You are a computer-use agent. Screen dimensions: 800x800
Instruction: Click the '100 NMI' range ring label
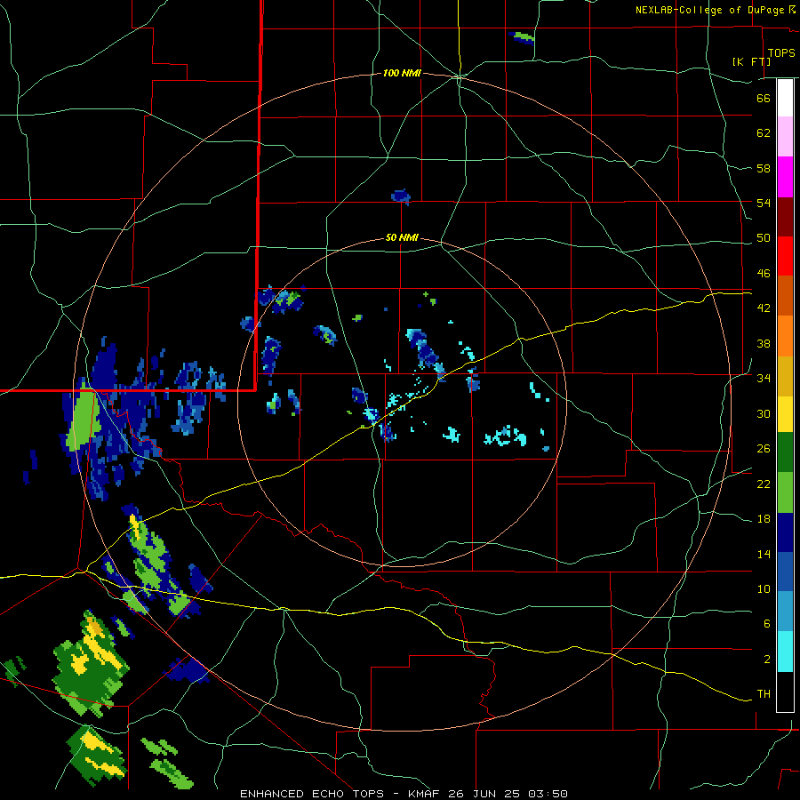coord(402,74)
